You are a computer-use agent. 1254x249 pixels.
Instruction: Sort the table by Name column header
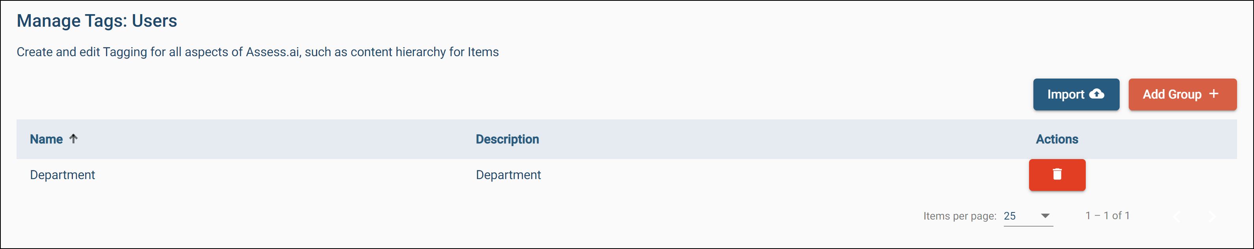47,139
